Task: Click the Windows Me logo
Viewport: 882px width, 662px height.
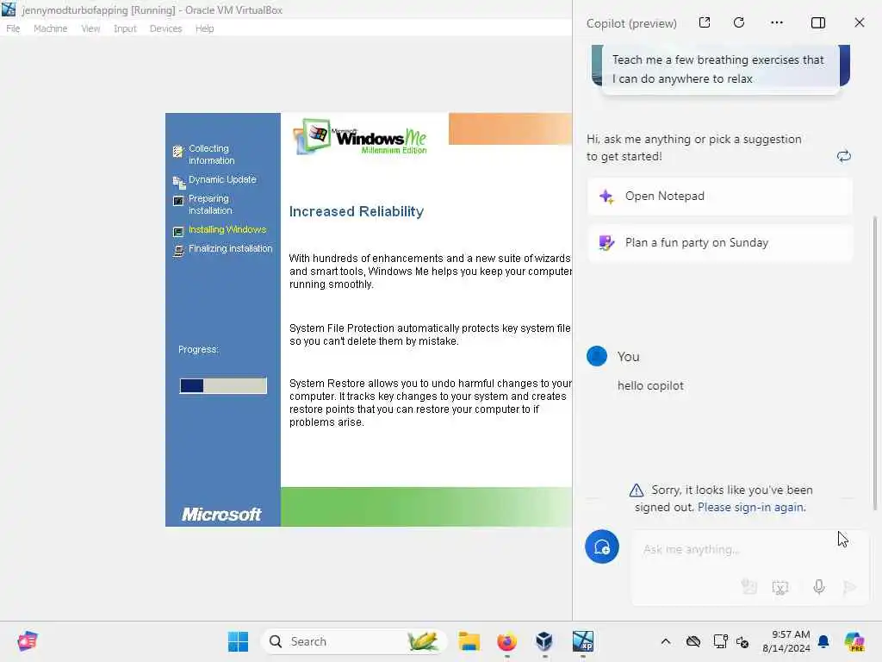Action: [x=360, y=137]
